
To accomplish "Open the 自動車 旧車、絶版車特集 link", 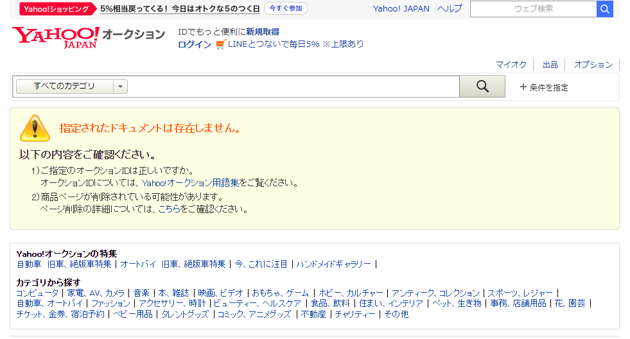I will tap(64, 265).
